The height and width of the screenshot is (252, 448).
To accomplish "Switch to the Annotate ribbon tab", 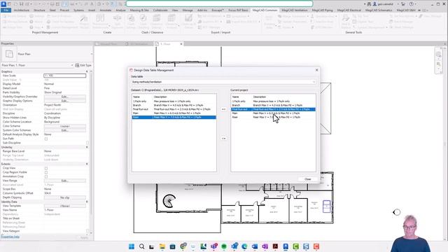I will (106, 10).
